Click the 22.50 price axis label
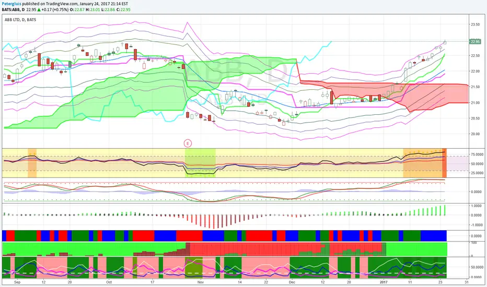The width and height of the screenshot is (487, 287). point(475,56)
